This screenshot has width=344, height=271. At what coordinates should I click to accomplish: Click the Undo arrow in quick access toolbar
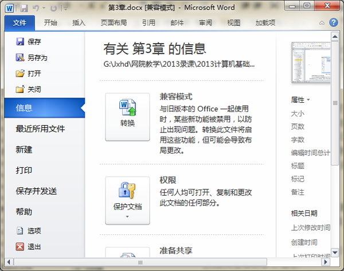36,9
